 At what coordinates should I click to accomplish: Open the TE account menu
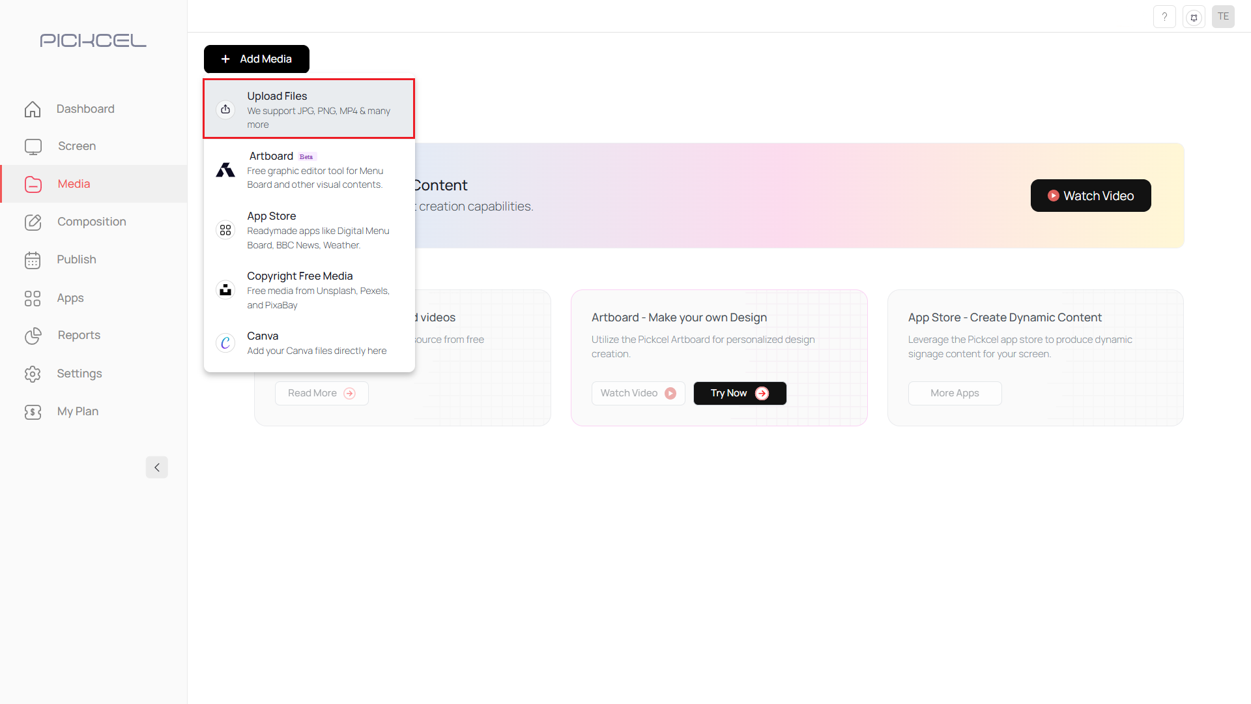coord(1223,16)
